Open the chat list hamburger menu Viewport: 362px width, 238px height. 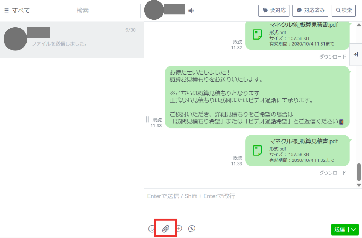click(x=6, y=10)
